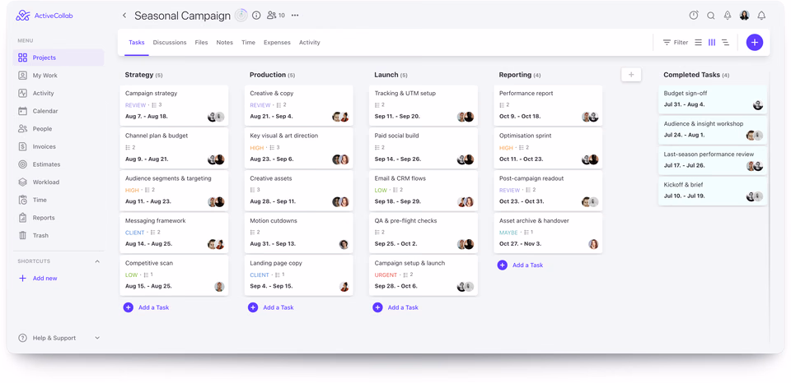
Task: Select Projects in the sidebar menu
Action: tap(59, 58)
